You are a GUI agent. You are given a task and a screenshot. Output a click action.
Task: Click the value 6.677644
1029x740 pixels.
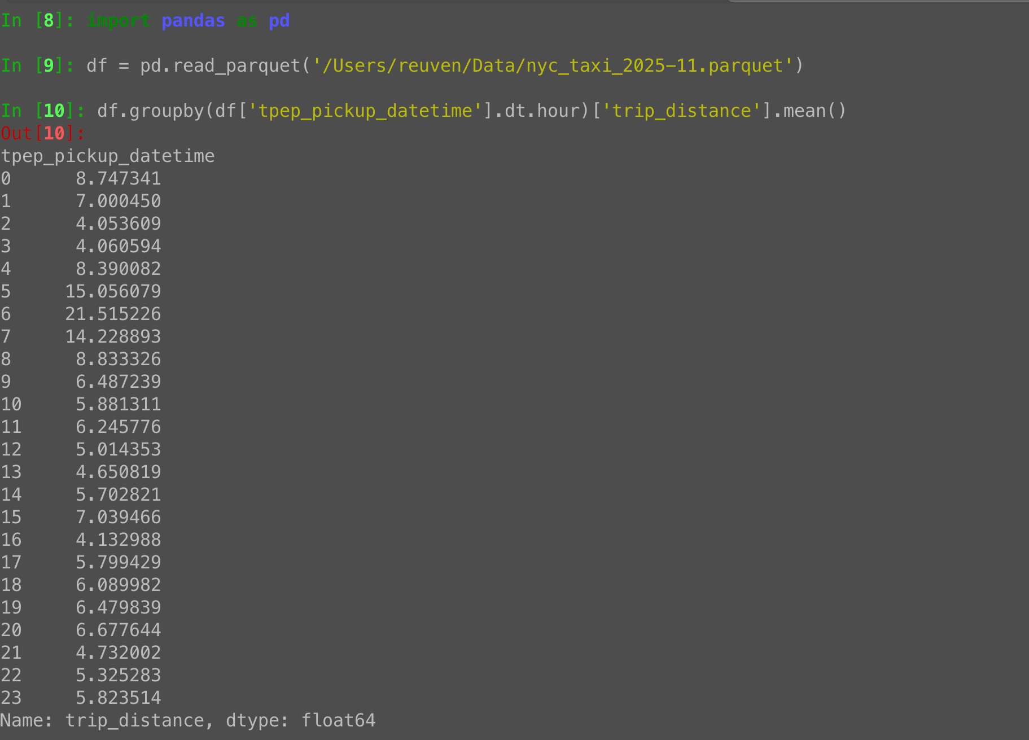(x=119, y=630)
